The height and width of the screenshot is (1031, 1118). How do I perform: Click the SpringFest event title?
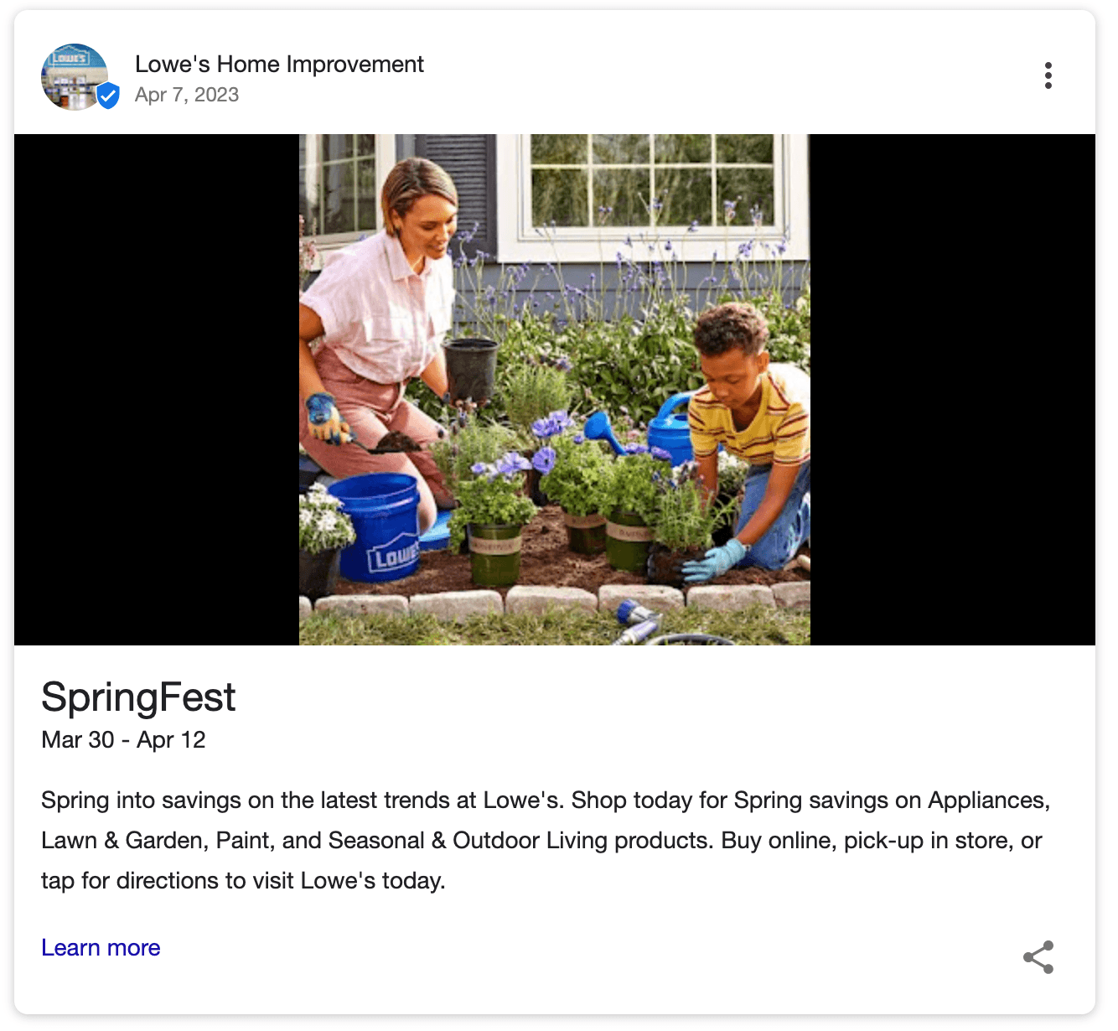pos(138,697)
